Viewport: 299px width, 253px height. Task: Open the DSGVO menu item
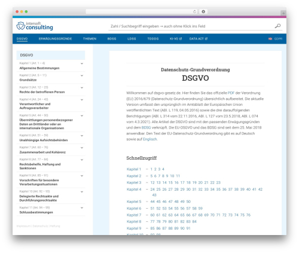pos(22,39)
